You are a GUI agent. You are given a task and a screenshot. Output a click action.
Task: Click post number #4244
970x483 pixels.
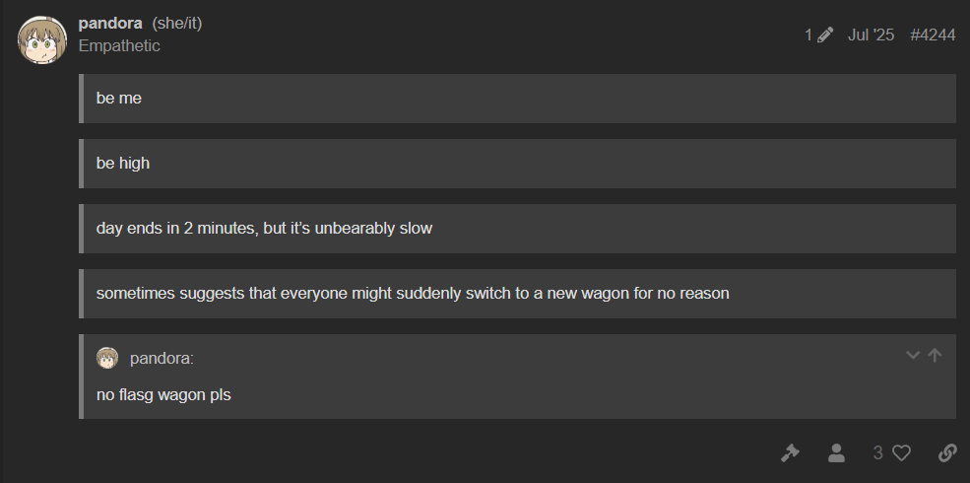[933, 35]
